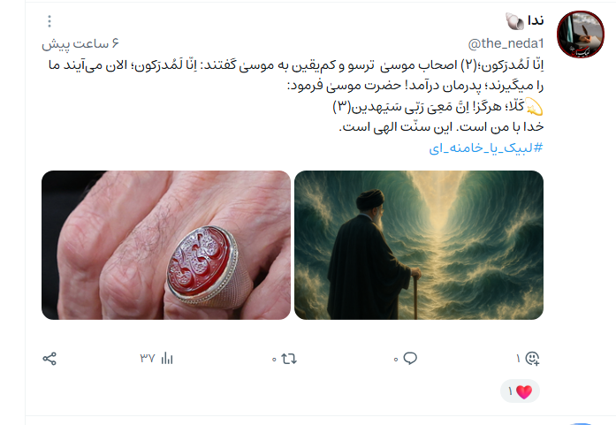Click the display name ندا
Viewport: 616px width, 425px height.
[536, 20]
